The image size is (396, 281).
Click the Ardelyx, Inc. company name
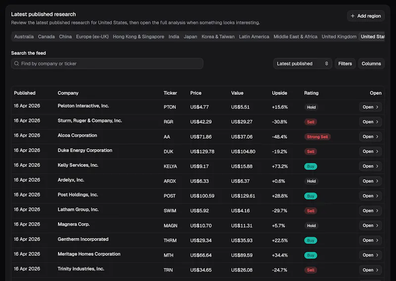pyautogui.click(x=71, y=180)
